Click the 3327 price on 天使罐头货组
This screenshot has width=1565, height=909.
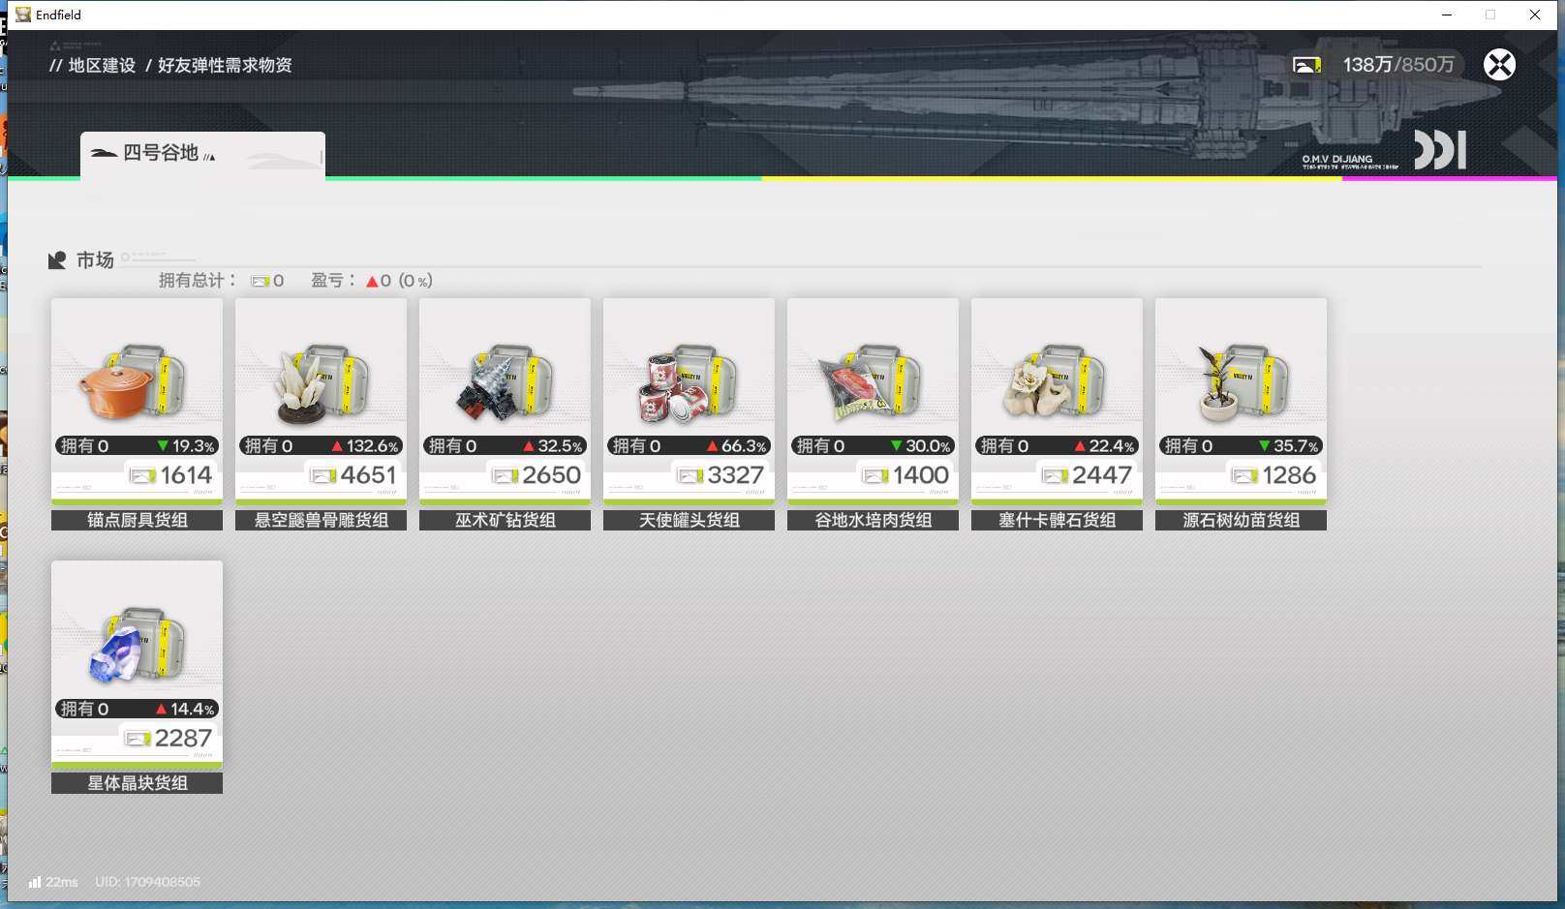click(x=735, y=475)
